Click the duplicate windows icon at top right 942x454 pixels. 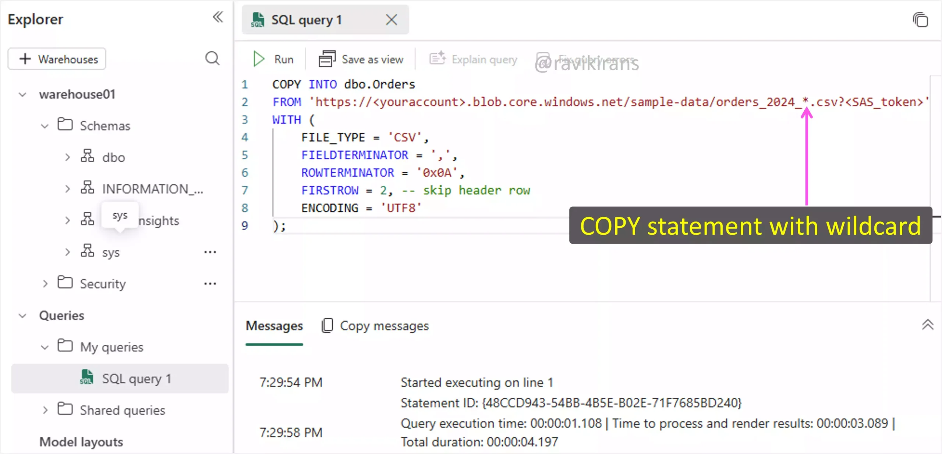coord(920,19)
